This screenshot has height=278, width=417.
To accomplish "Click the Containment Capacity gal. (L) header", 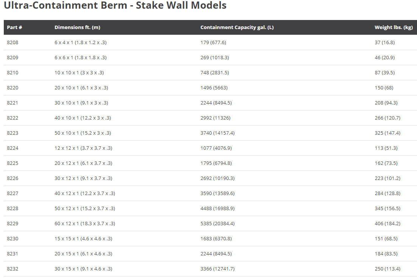I will coord(237,27).
